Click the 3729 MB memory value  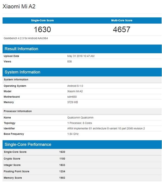(73, 102)
